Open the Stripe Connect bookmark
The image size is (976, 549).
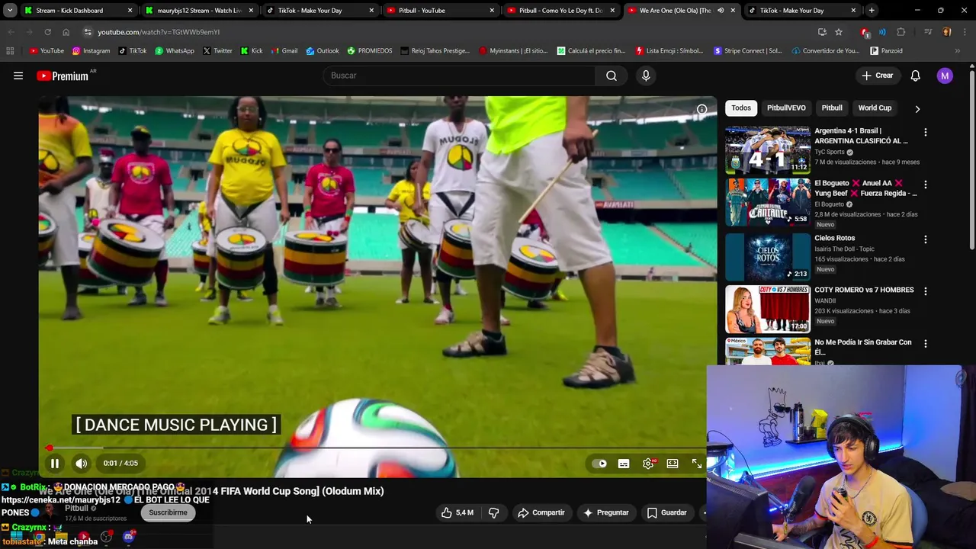[x=748, y=51]
